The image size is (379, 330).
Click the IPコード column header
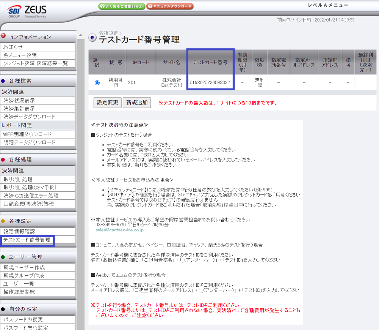tap(141, 62)
